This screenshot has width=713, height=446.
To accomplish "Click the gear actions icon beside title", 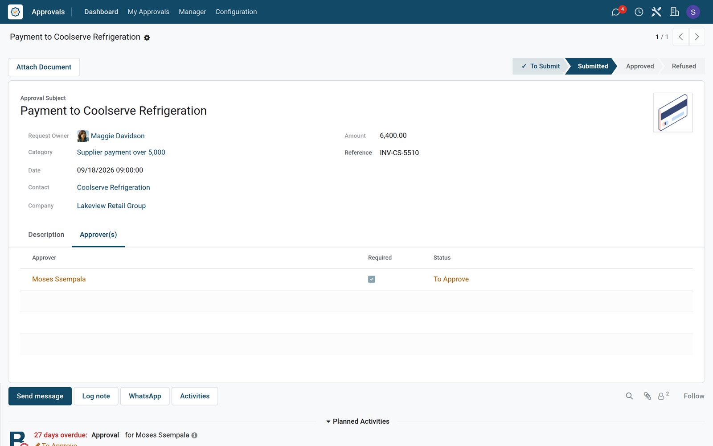I will coord(147,38).
